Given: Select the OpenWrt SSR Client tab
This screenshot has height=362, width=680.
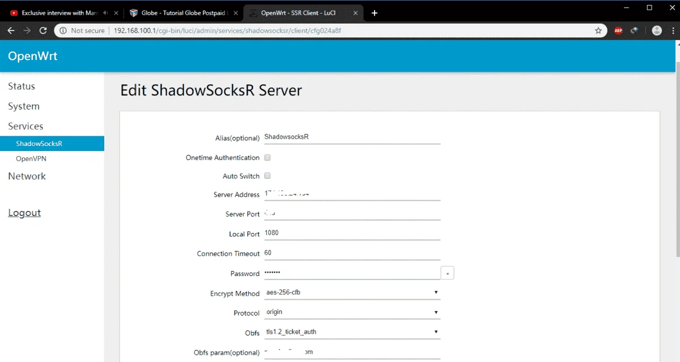Looking at the screenshot, I should point(304,13).
